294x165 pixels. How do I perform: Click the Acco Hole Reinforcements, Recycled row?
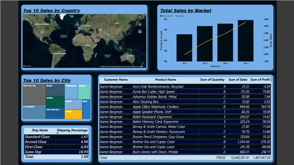coord(185,87)
